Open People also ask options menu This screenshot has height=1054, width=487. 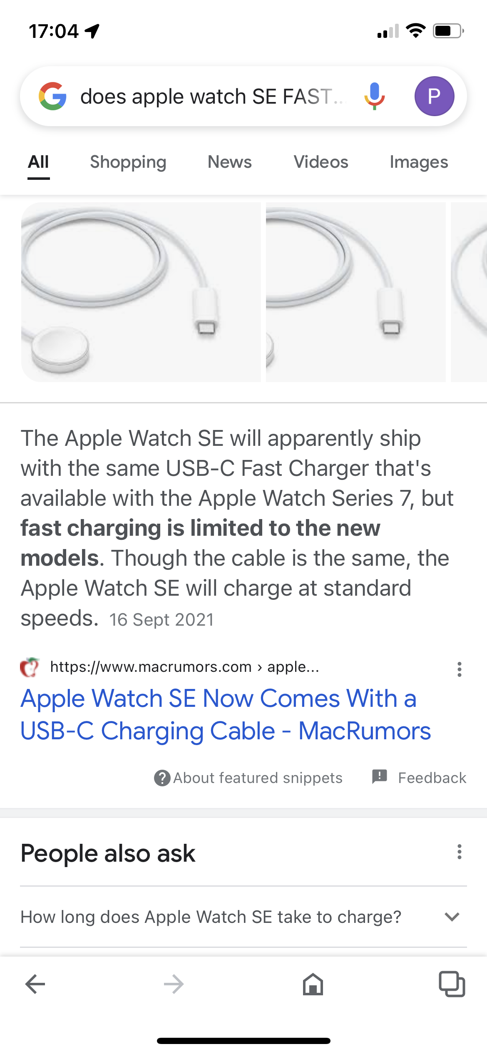(459, 852)
